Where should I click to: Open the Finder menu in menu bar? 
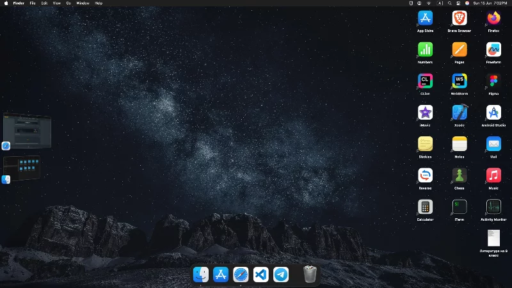click(x=19, y=3)
